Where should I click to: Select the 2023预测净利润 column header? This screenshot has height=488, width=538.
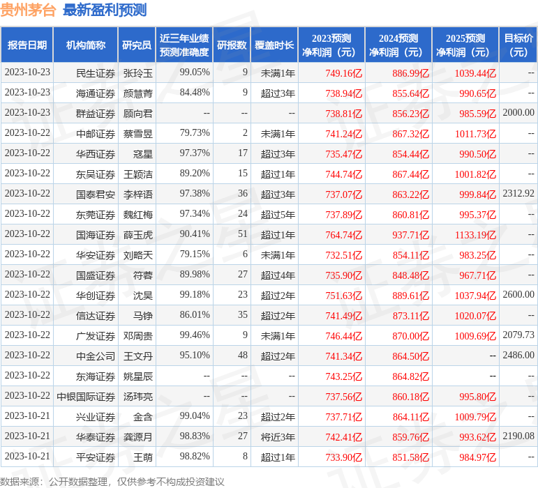click(331, 45)
